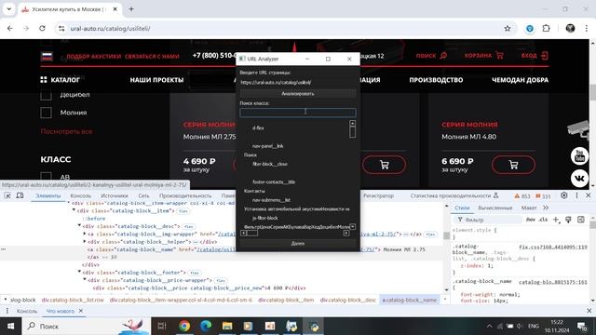Expand the catalog-block__img-wrapper anchor node
The height and width of the screenshot is (335, 596).
(85, 234)
